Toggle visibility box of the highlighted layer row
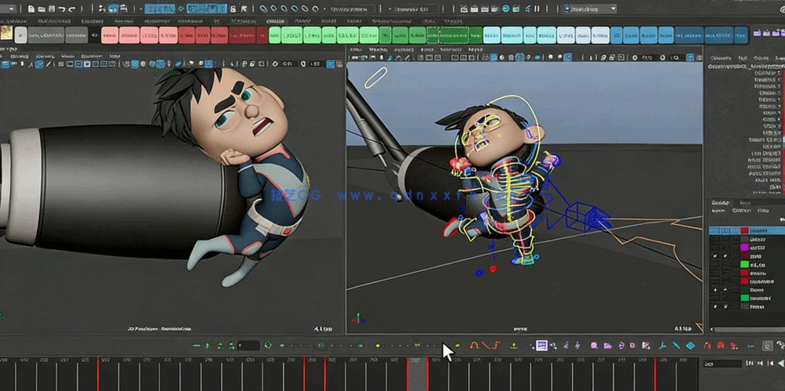Screen dimensions: 785x391 pyautogui.click(x=714, y=231)
